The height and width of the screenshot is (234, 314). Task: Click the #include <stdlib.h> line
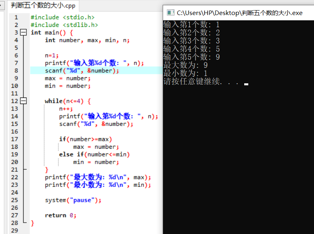click(64, 25)
